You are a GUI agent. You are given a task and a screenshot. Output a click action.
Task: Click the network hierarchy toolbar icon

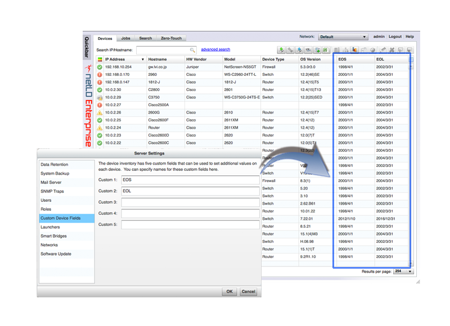346,50
